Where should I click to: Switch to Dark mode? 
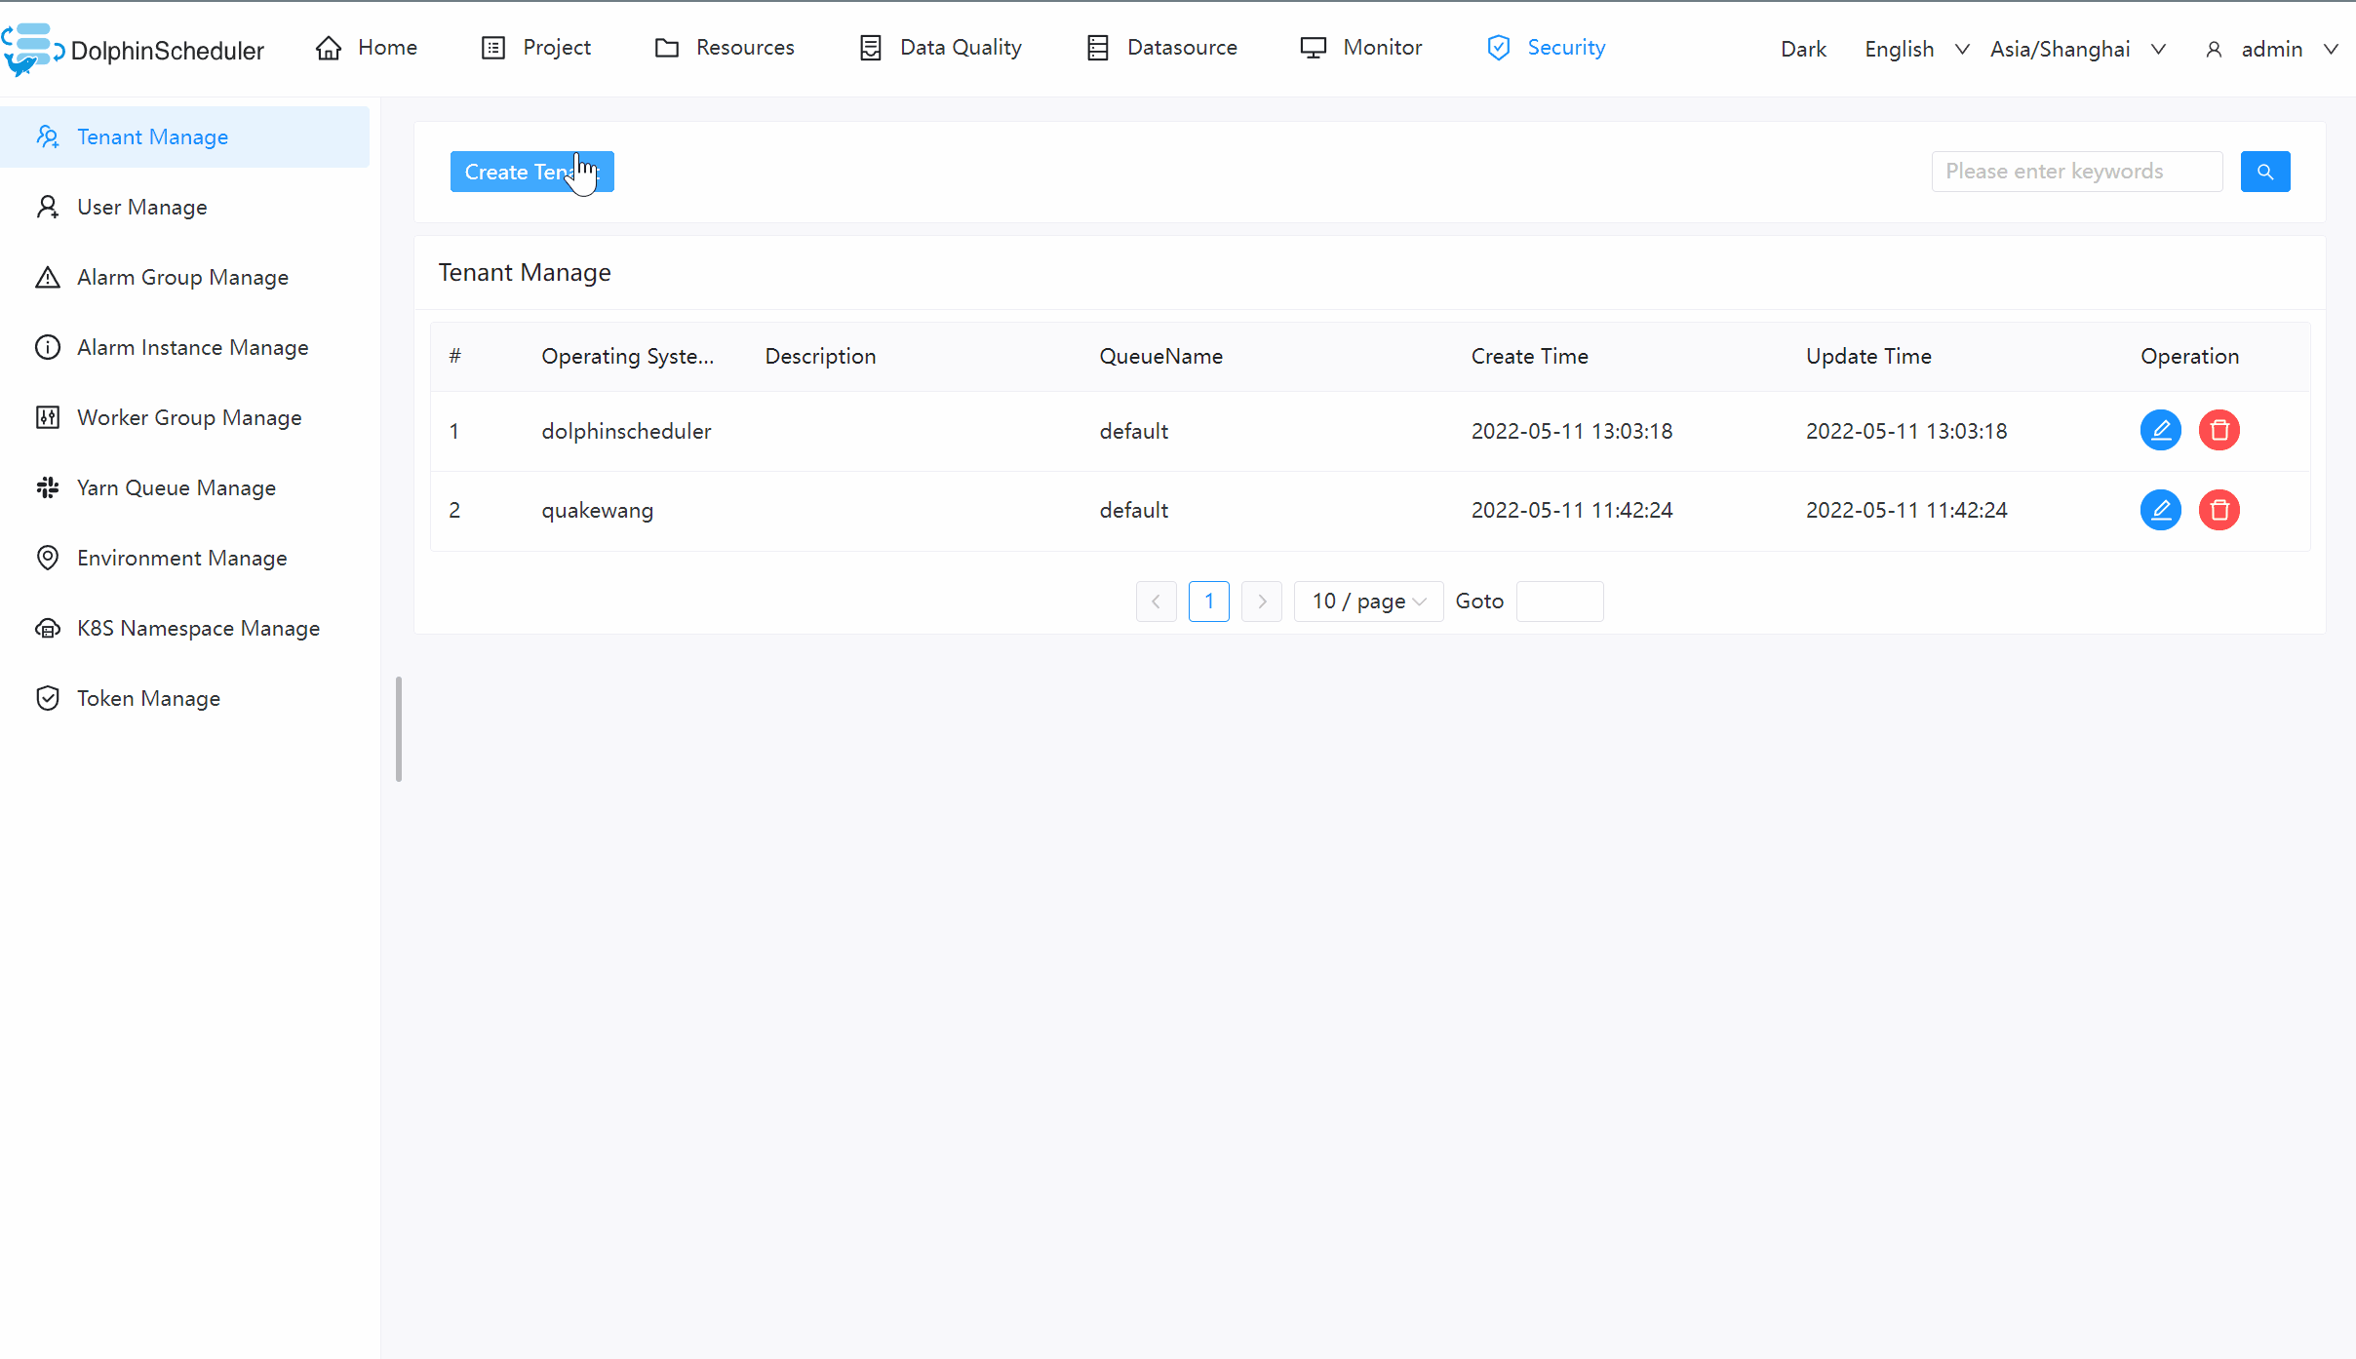pyautogui.click(x=1803, y=48)
